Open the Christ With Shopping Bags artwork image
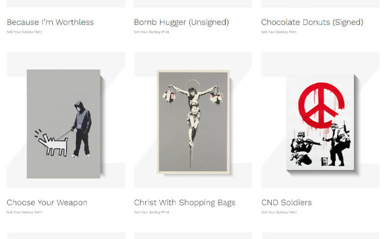 coord(193,119)
